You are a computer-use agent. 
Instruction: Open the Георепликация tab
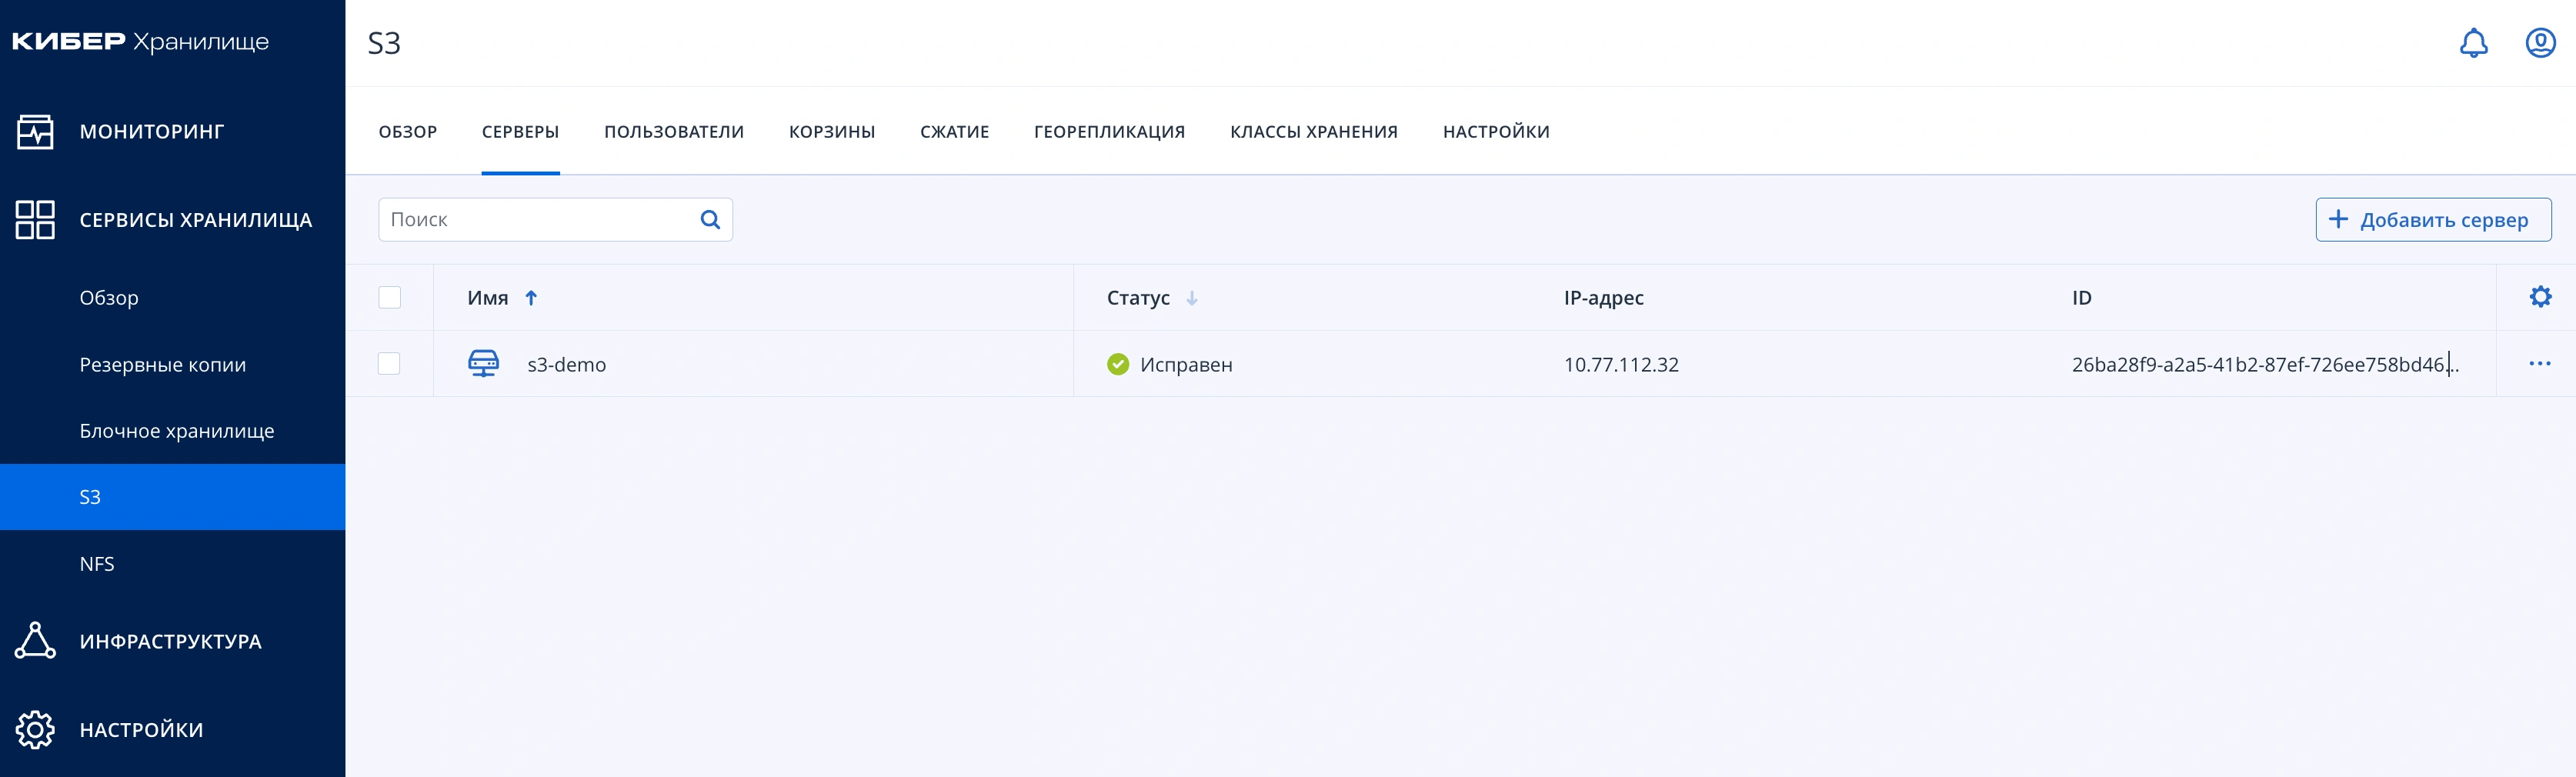pos(1110,131)
